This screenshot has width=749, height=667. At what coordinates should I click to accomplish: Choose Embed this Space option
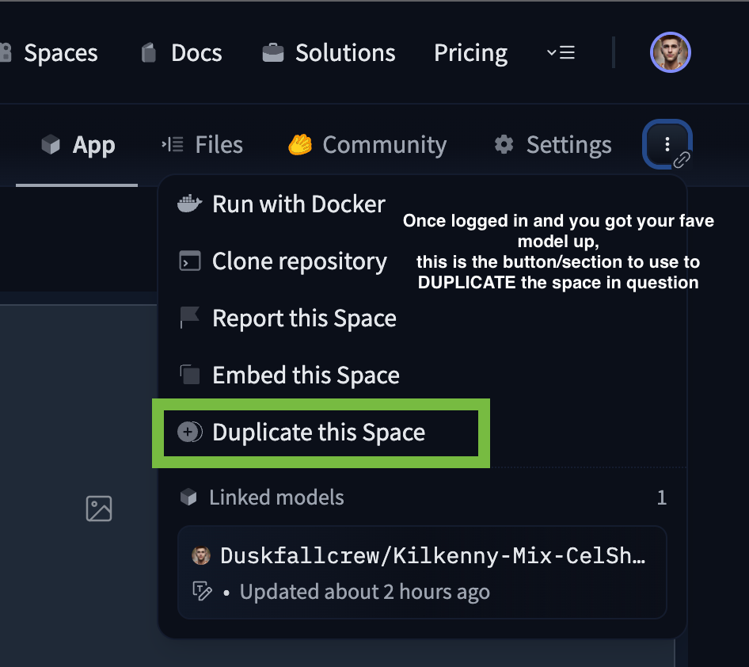click(x=288, y=375)
